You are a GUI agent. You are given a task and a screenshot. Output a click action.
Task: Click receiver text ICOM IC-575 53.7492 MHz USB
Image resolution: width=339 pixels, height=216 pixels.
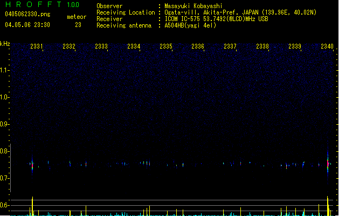pyautogui.click(x=216, y=19)
